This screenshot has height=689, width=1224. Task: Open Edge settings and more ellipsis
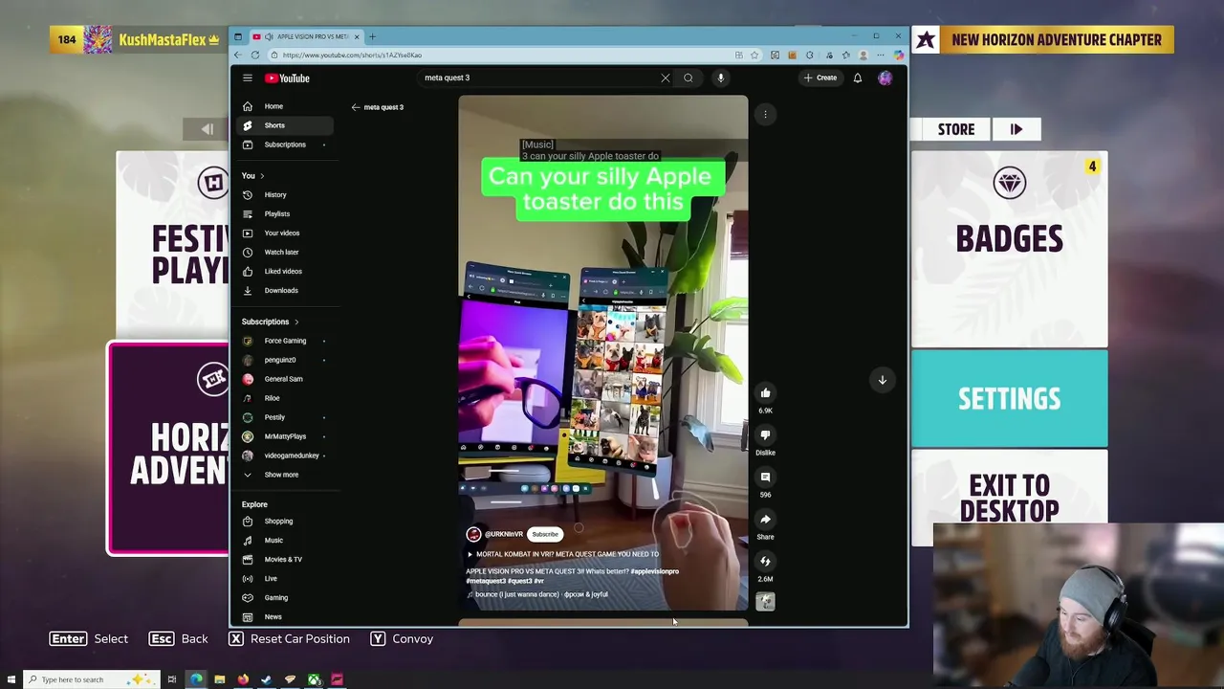click(x=881, y=55)
